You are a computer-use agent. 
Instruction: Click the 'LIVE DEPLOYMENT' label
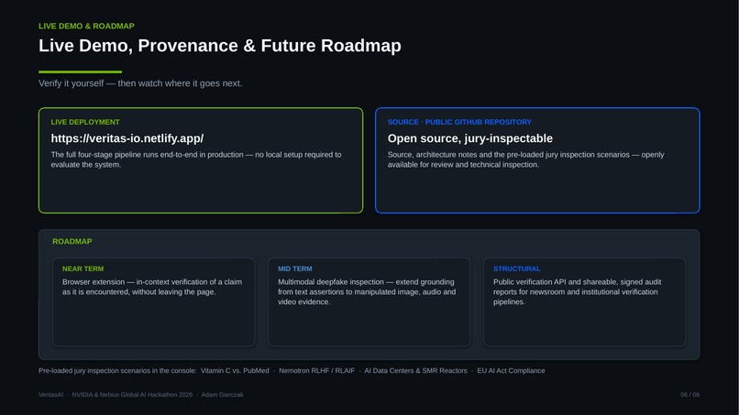pyautogui.click(x=85, y=122)
